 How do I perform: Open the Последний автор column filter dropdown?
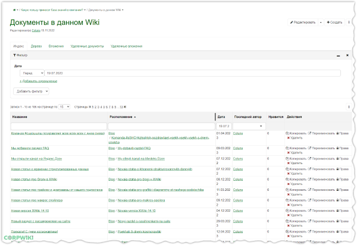coord(249,126)
